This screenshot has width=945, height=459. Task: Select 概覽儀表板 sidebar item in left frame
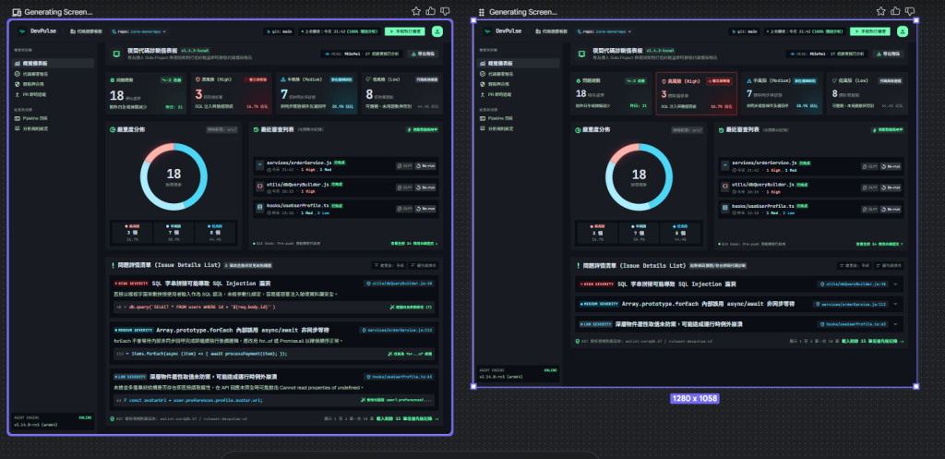pos(54,64)
